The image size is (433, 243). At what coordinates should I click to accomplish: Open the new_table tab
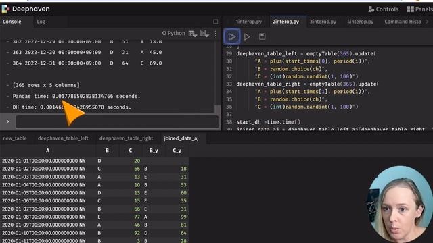(x=15, y=138)
